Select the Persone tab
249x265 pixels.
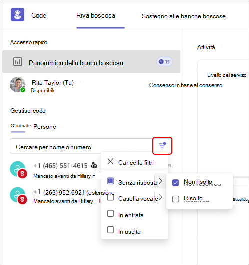click(45, 127)
